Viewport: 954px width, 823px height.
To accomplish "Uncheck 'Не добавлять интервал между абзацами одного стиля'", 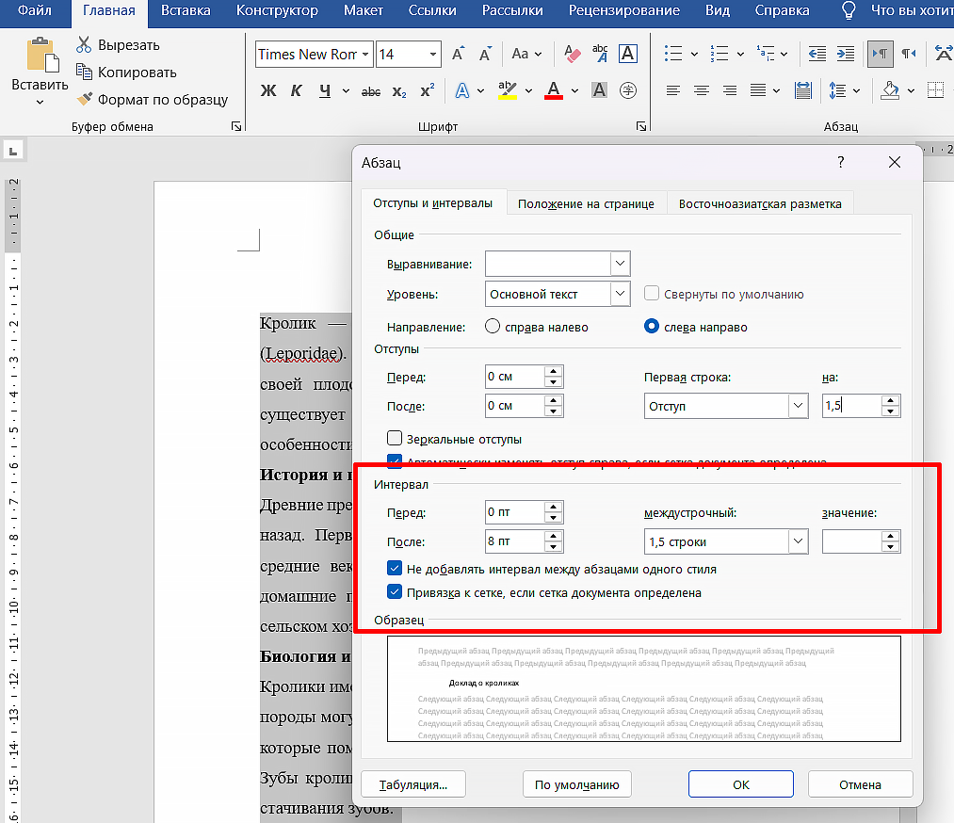I will (x=395, y=569).
